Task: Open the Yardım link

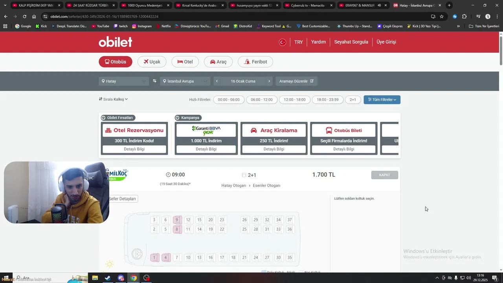Action: (318, 42)
